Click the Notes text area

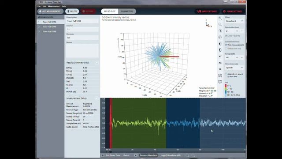coord(82,51)
